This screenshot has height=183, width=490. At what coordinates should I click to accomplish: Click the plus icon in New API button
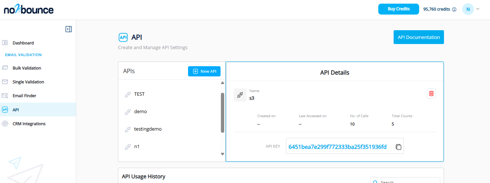click(195, 71)
